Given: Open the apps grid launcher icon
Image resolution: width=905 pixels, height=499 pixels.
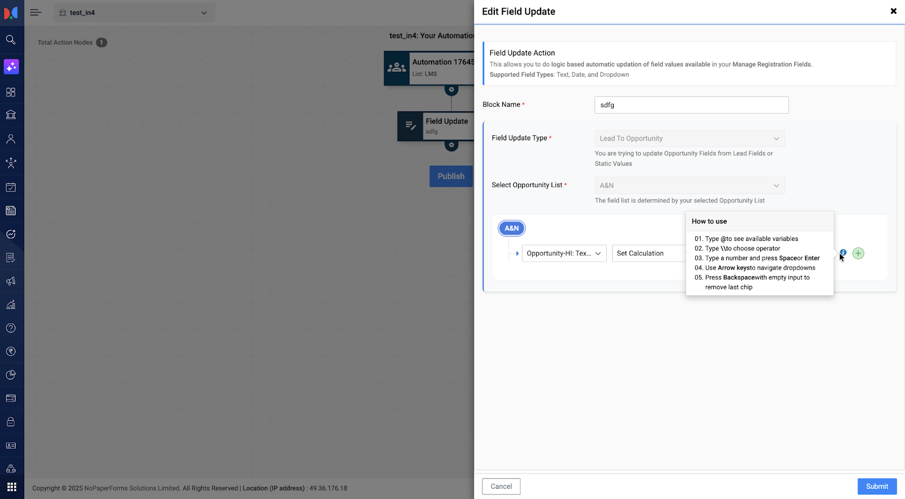Looking at the screenshot, I should click(11, 487).
